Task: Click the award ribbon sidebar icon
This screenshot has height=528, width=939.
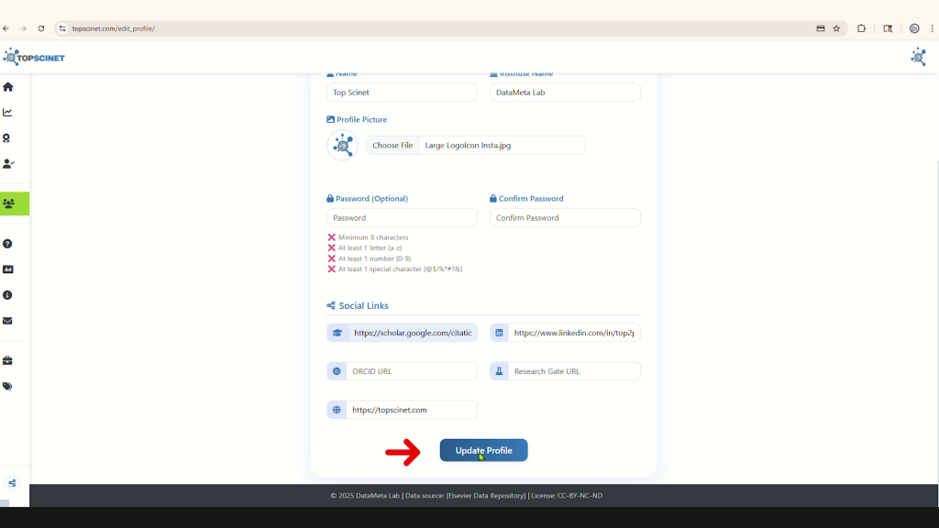Action: [7, 138]
